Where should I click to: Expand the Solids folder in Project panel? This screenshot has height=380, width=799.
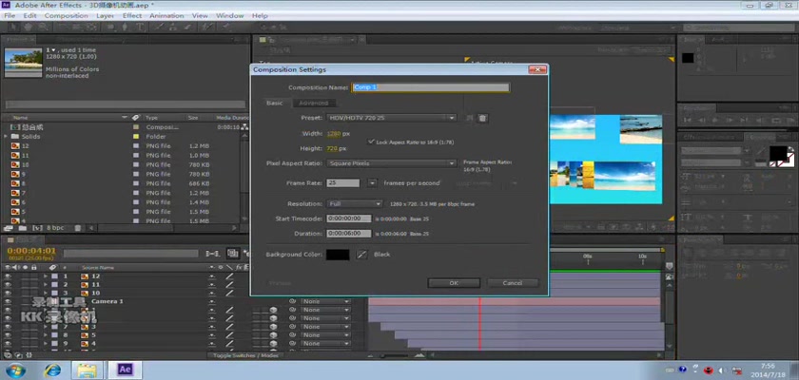pos(6,137)
